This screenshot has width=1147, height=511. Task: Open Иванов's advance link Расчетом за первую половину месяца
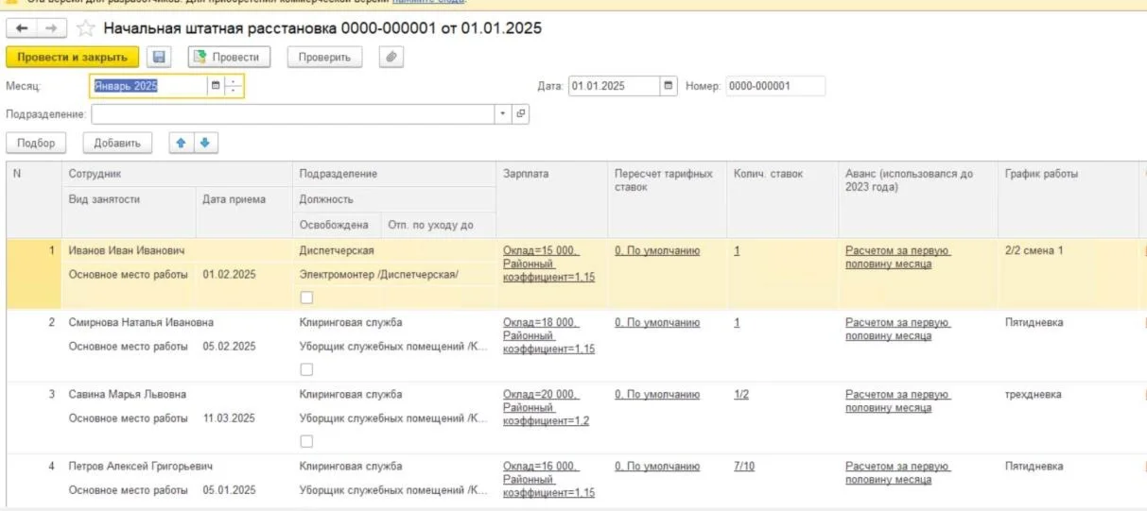(897, 257)
